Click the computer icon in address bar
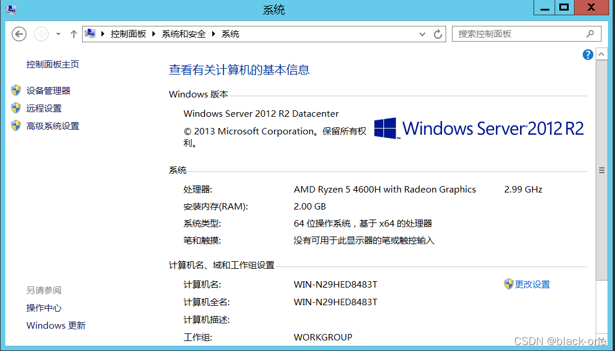 pos(90,34)
